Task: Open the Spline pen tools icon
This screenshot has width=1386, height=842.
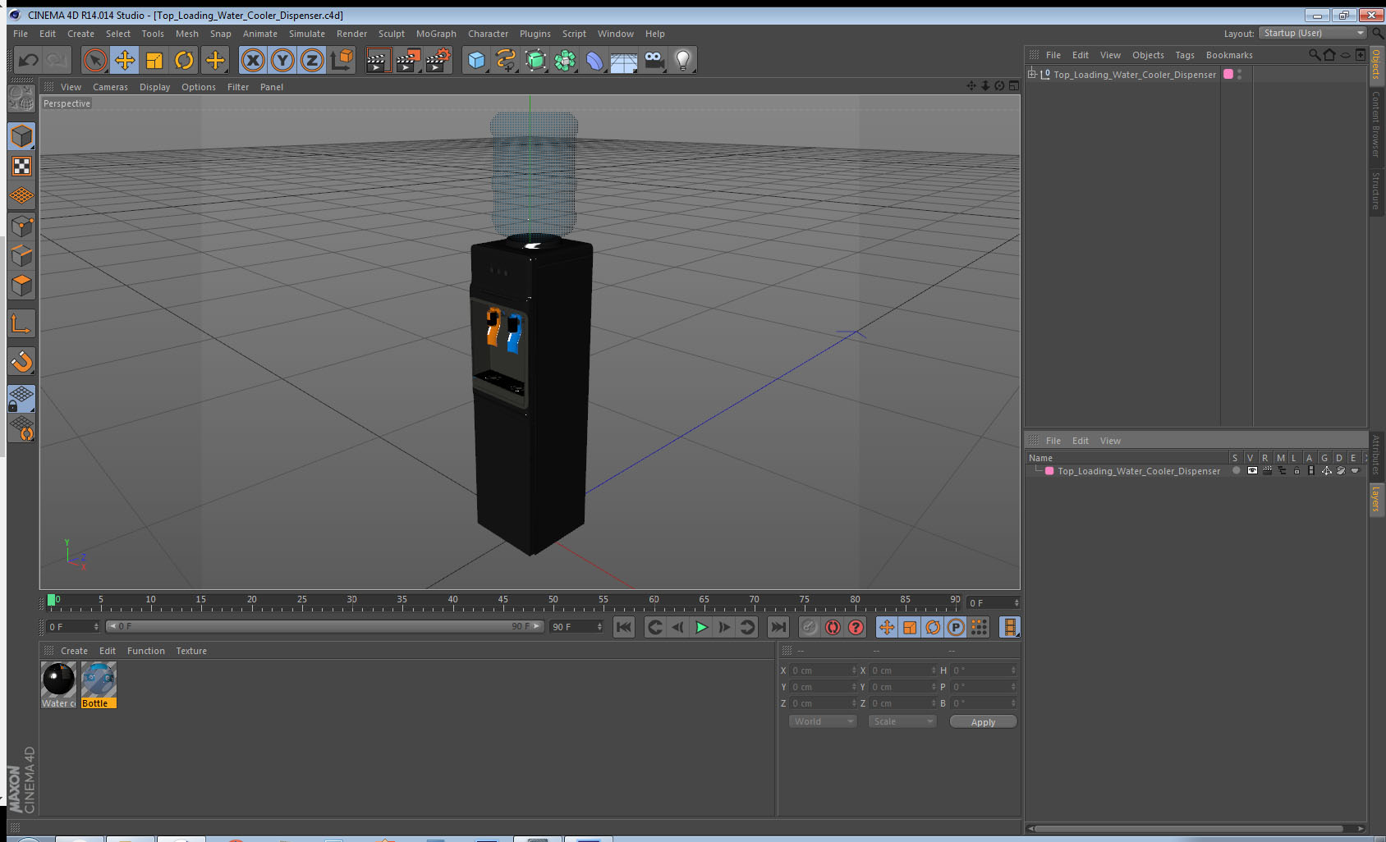Action: click(x=506, y=60)
